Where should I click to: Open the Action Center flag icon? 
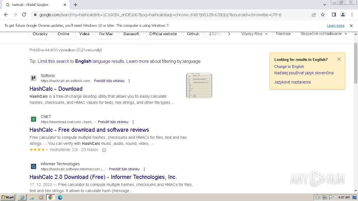pos(331,197)
